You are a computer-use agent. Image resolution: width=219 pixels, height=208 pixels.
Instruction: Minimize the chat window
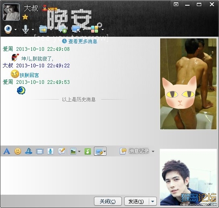click(187, 5)
